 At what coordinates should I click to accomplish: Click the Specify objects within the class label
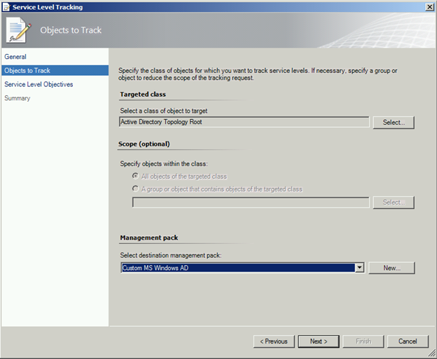pos(164,164)
